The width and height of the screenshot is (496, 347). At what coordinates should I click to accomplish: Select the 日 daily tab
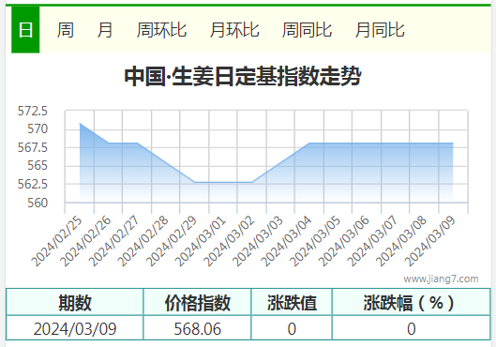25,30
